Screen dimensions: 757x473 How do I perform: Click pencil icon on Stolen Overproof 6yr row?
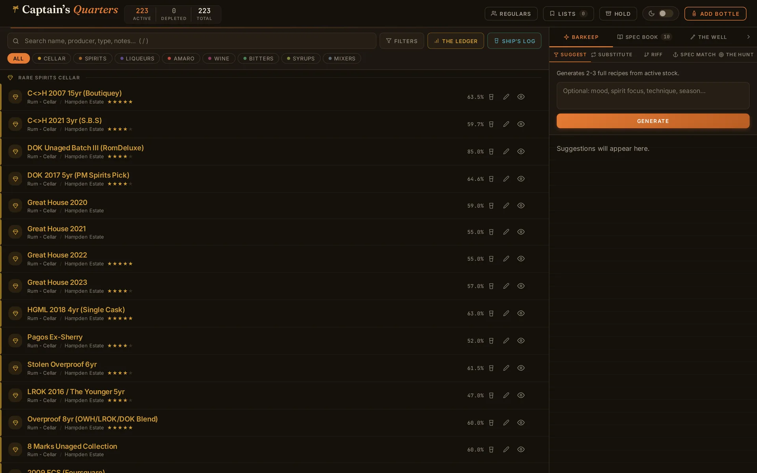pos(506,368)
